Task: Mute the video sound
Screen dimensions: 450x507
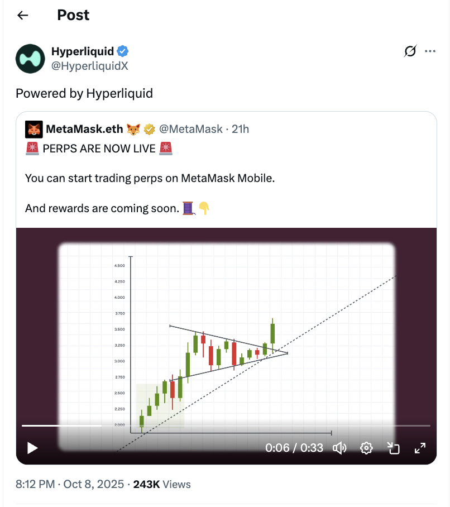Action: tap(339, 448)
